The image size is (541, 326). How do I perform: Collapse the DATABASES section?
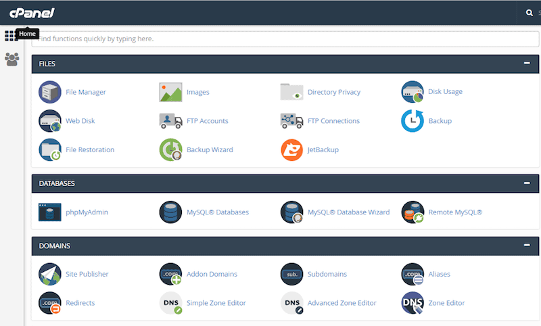527,183
